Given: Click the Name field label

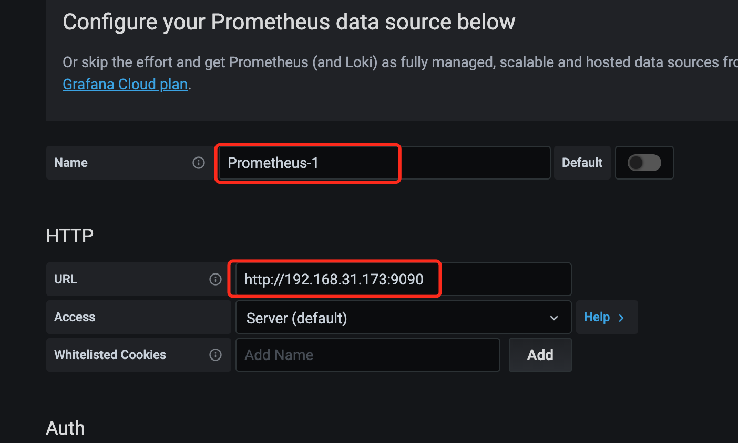Looking at the screenshot, I should (71, 163).
